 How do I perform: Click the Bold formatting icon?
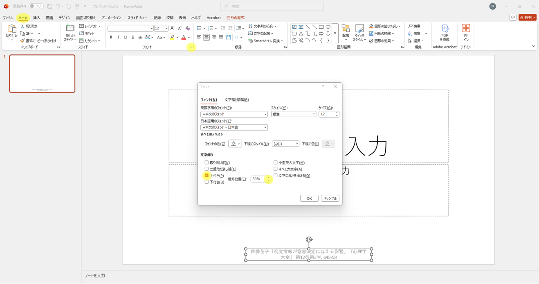(x=111, y=37)
